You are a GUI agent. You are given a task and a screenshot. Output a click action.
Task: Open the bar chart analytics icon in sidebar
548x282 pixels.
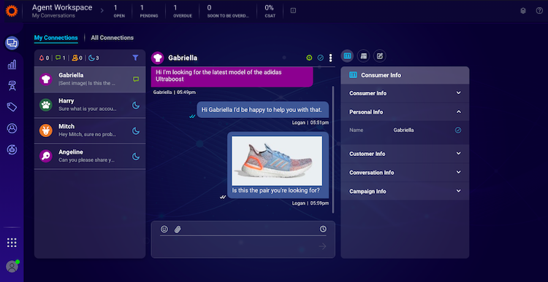[x=12, y=64]
